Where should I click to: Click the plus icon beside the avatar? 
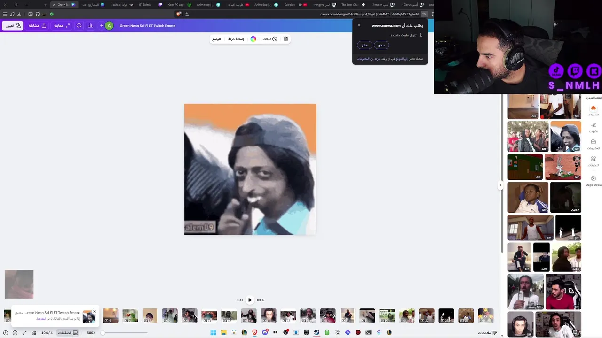coord(101,26)
